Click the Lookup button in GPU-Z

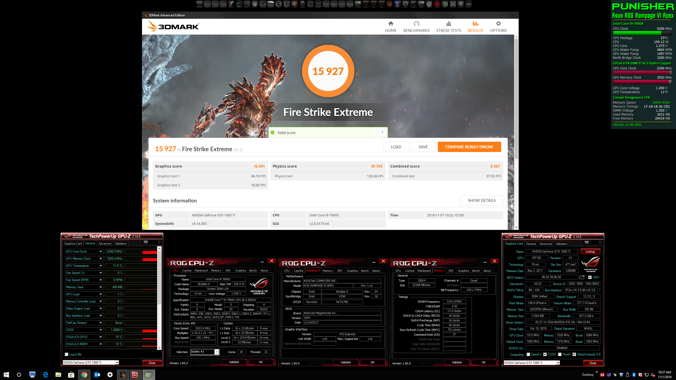coord(590,251)
